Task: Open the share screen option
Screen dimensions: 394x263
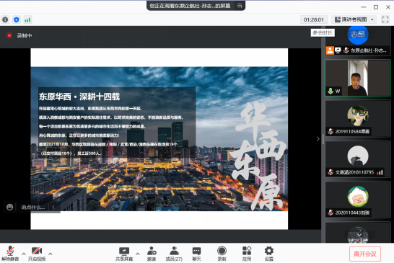Action: [124, 254]
